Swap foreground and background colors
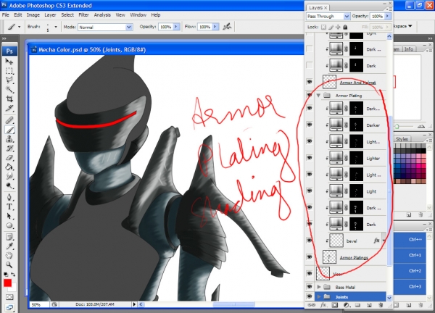 tap(13, 274)
